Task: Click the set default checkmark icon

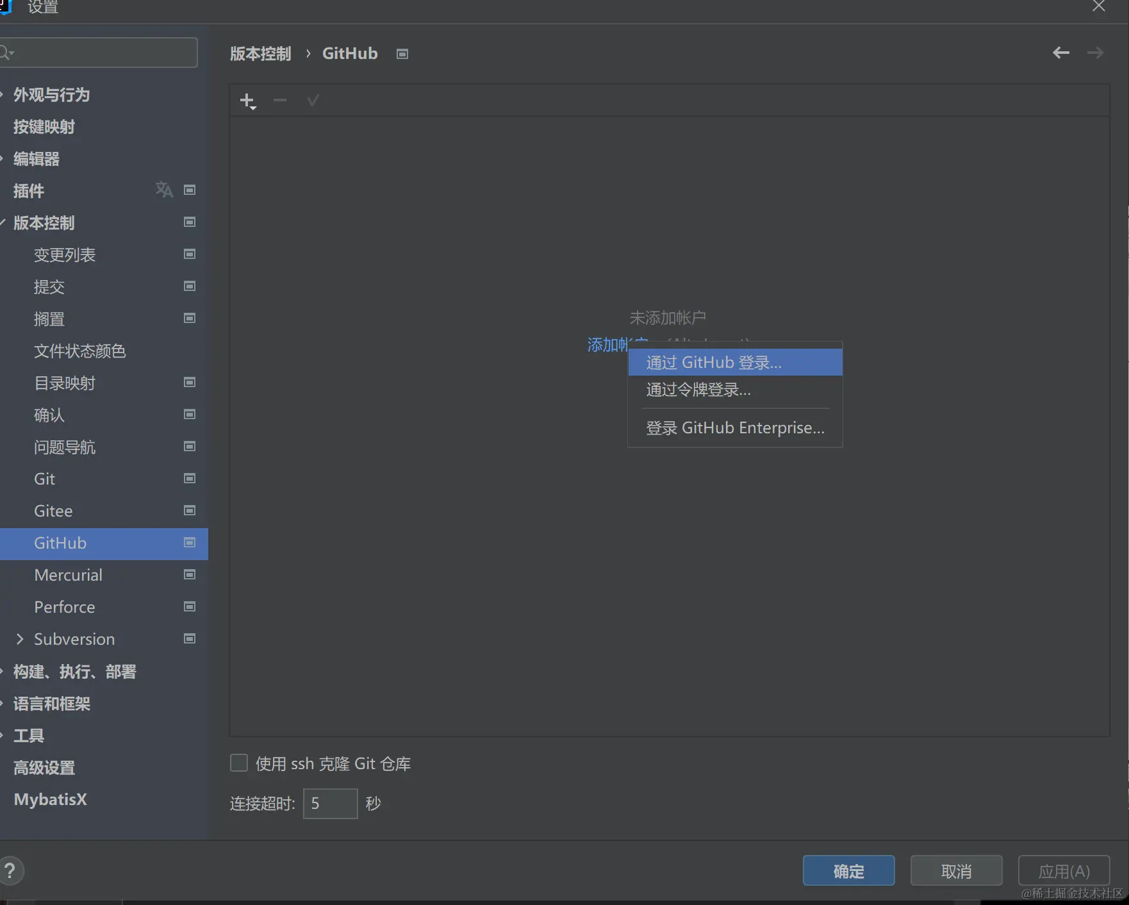Action: coord(313,100)
